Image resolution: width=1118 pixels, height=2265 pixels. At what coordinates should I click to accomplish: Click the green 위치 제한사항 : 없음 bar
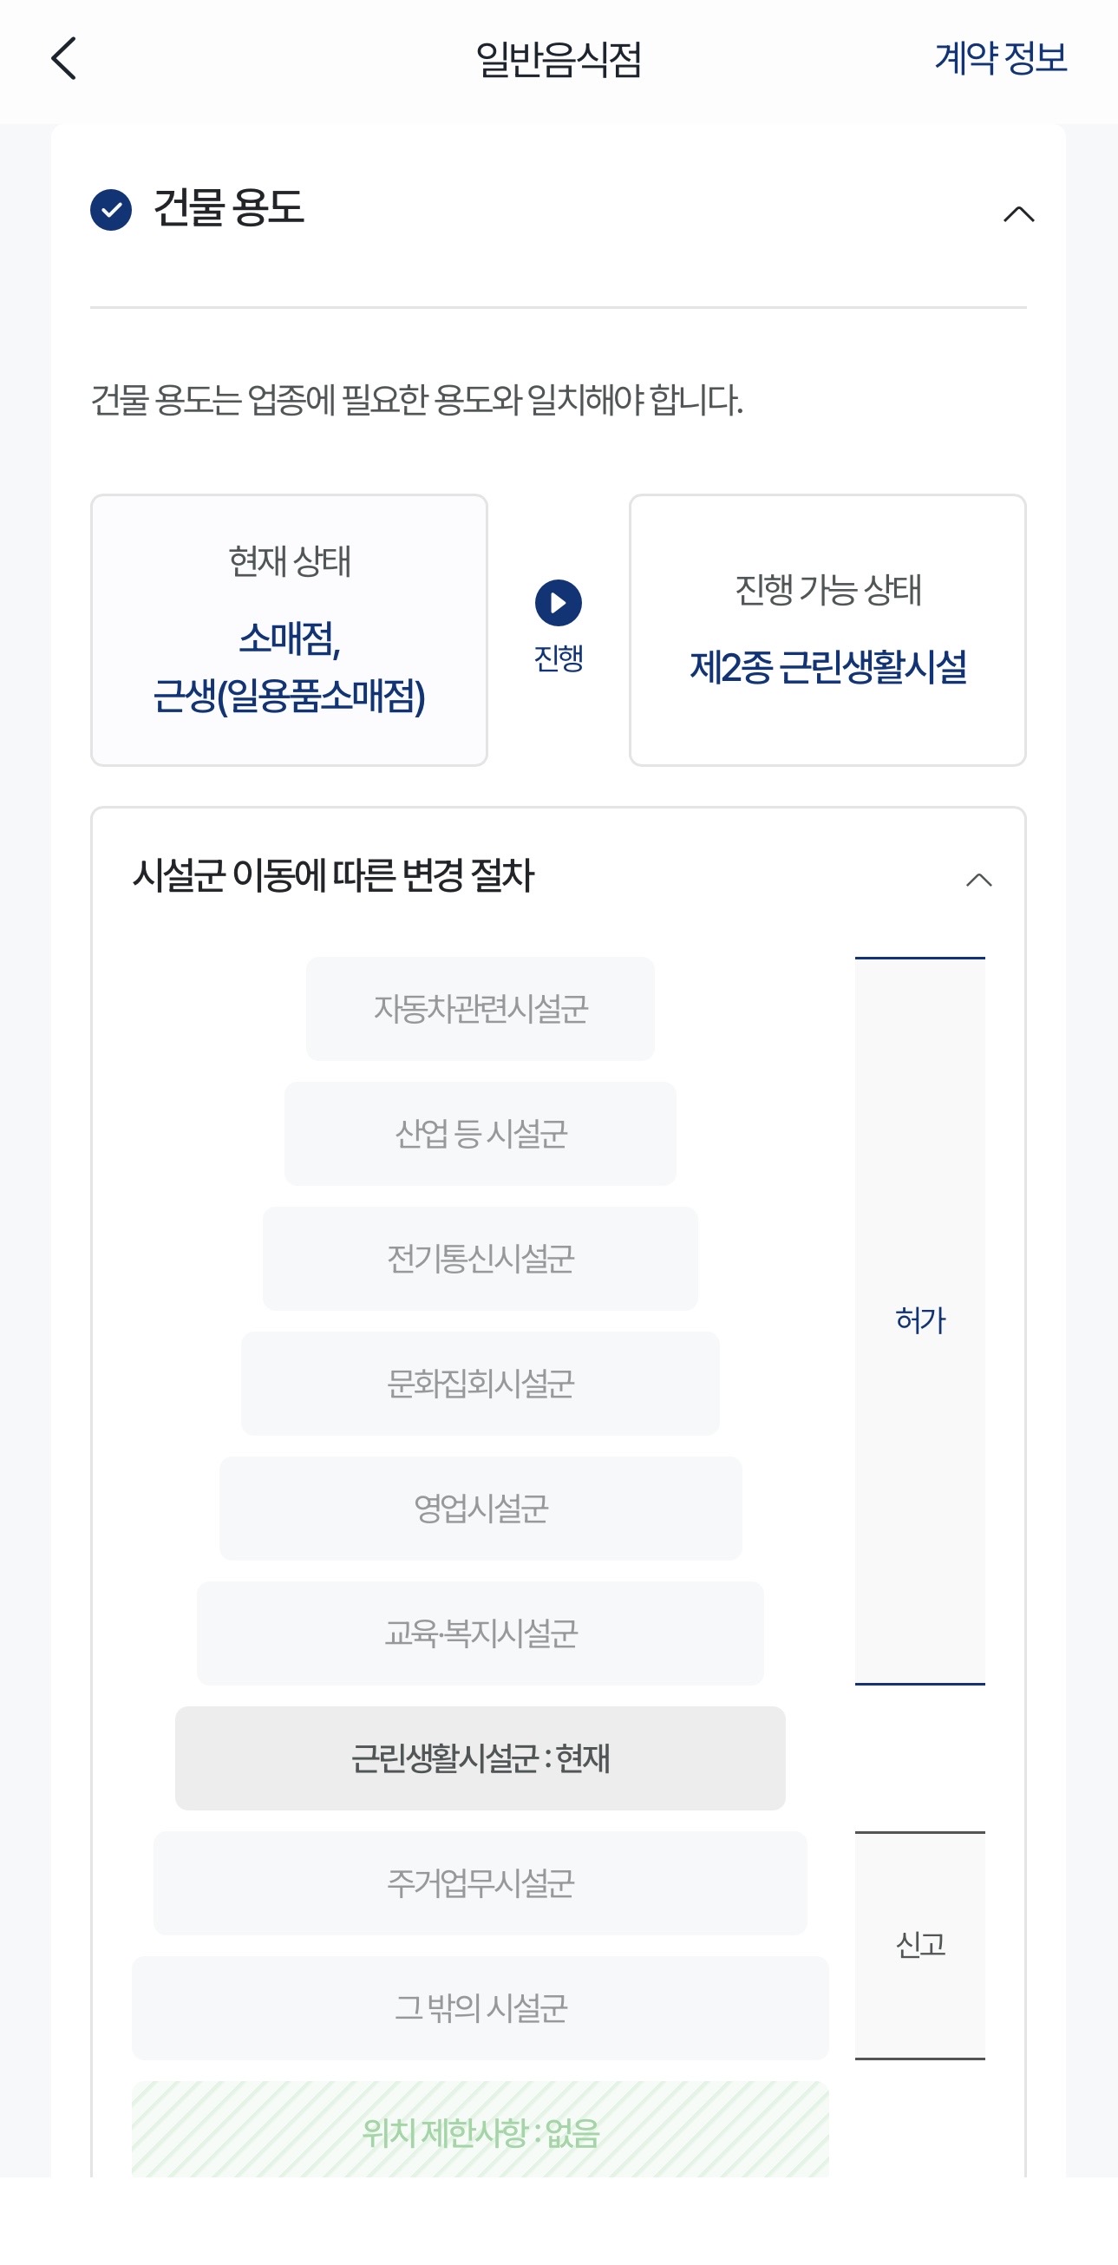480,2129
